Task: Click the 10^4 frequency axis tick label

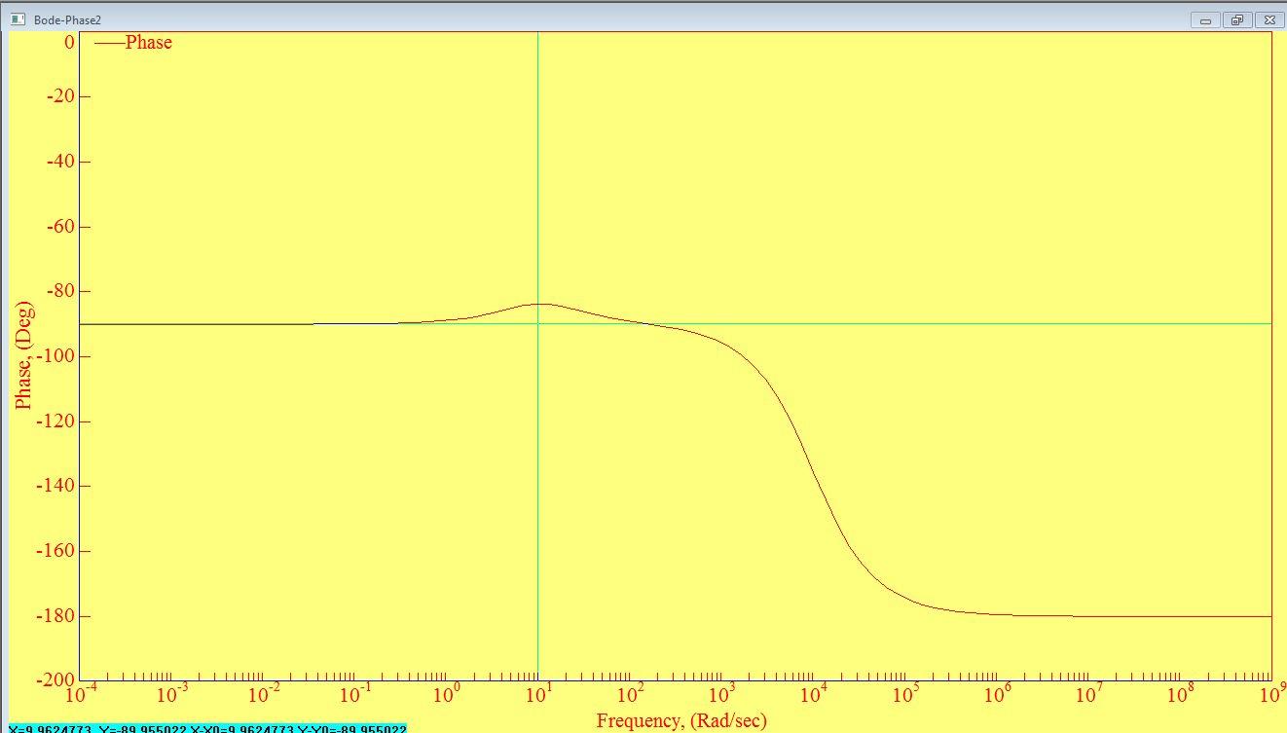Action: tap(813, 694)
